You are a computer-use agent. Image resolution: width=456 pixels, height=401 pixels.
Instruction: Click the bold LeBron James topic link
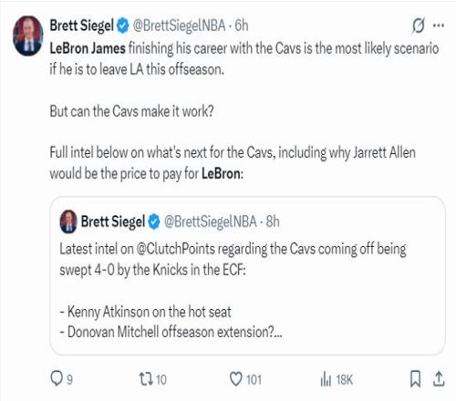coord(88,48)
